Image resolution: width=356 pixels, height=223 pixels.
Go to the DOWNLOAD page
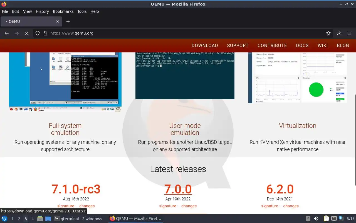[205, 45]
